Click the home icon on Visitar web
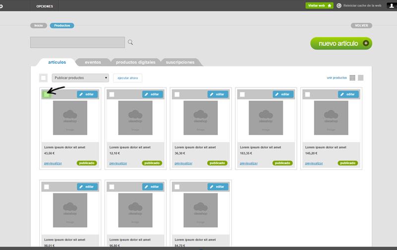Image resolution: width=397 pixels, height=250 pixels. click(x=329, y=5)
